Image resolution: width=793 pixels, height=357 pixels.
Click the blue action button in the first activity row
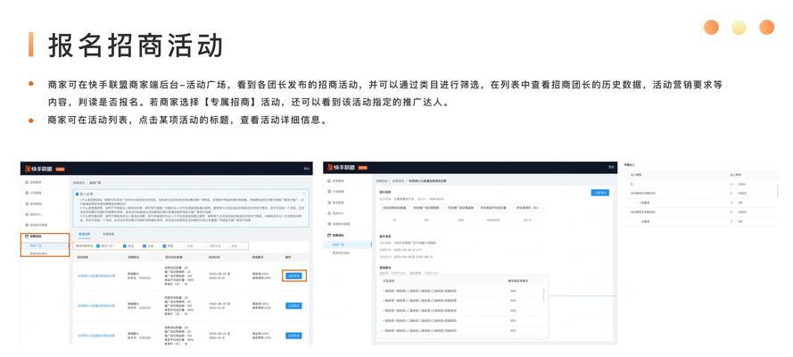[293, 276]
